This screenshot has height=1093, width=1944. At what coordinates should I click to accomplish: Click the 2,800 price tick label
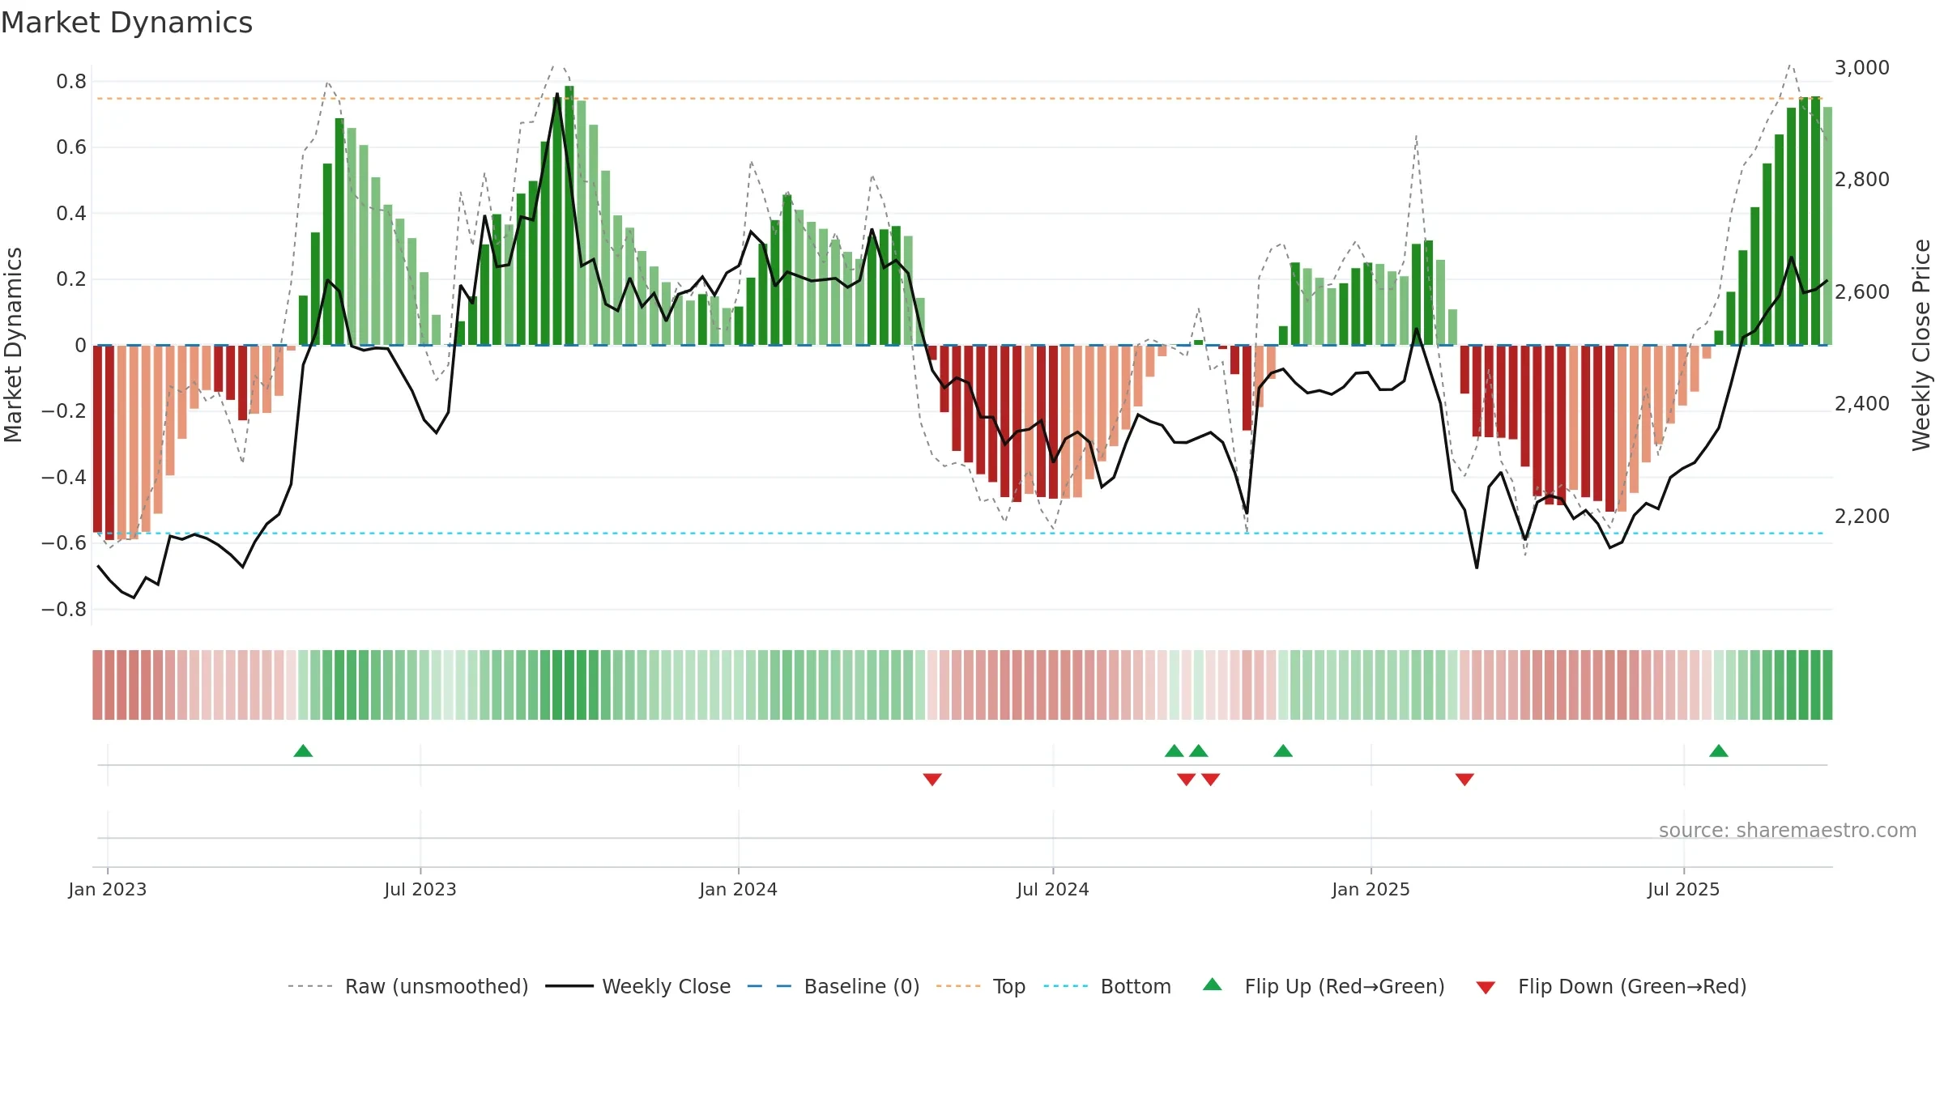(1862, 179)
